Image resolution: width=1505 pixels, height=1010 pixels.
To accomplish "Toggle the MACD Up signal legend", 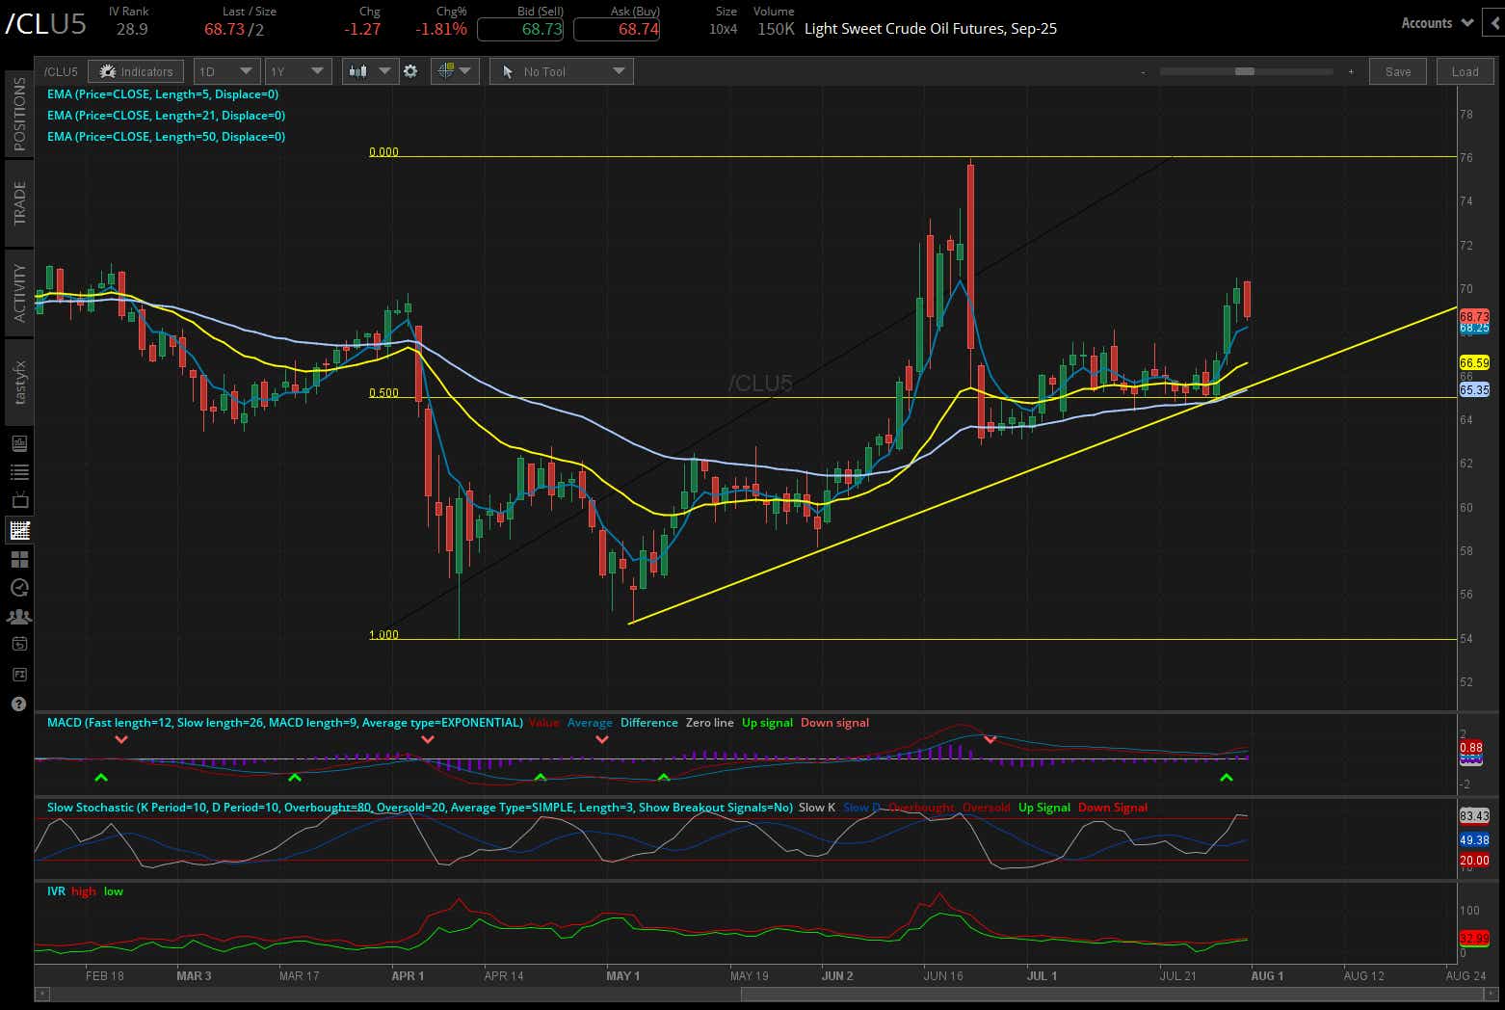I will pyautogui.click(x=767, y=722).
